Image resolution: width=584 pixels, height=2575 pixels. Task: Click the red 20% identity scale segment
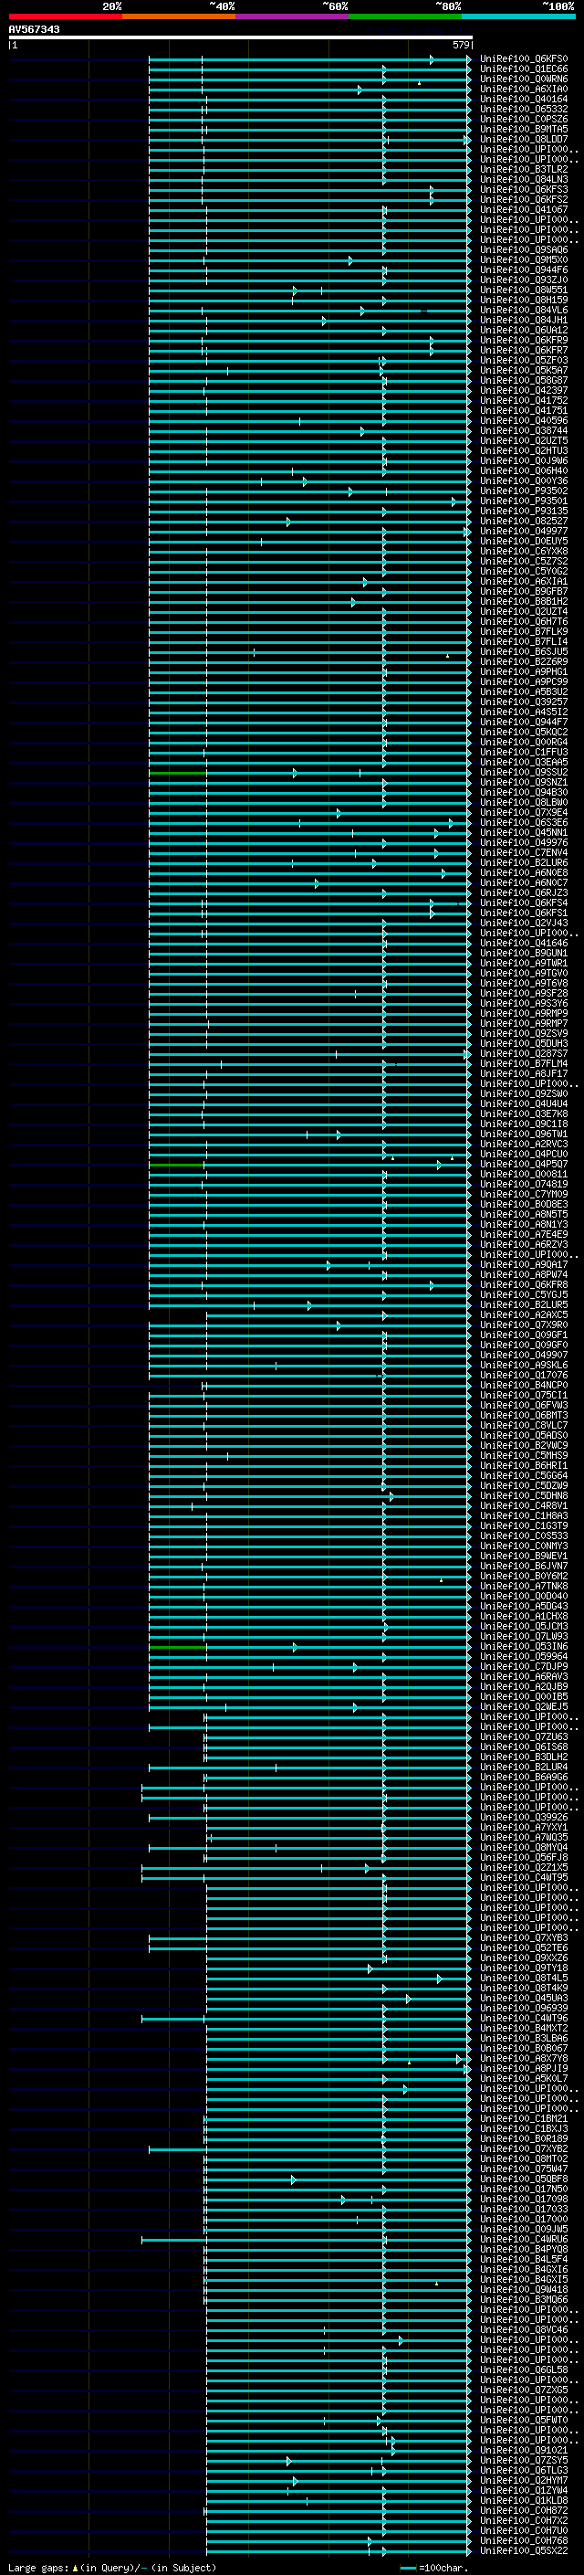point(65,16)
